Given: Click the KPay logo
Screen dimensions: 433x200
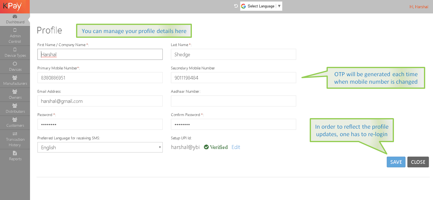Looking at the screenshot, I should tap(13, 6).
